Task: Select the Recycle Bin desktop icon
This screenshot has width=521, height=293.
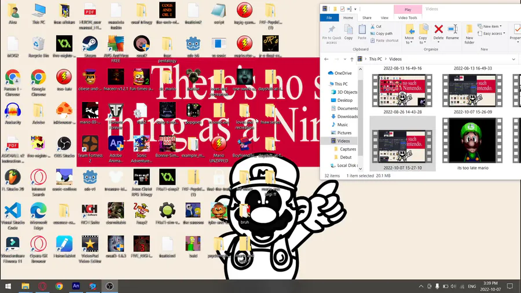Action: pos(39,43)
